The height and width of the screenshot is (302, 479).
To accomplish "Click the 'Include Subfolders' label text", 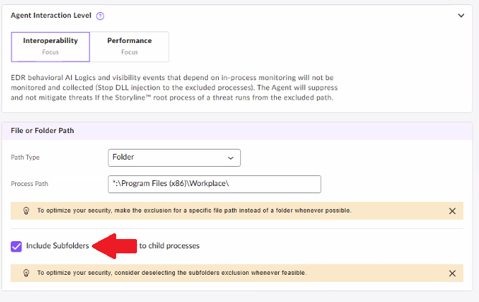I will click(x=57, y=245).
